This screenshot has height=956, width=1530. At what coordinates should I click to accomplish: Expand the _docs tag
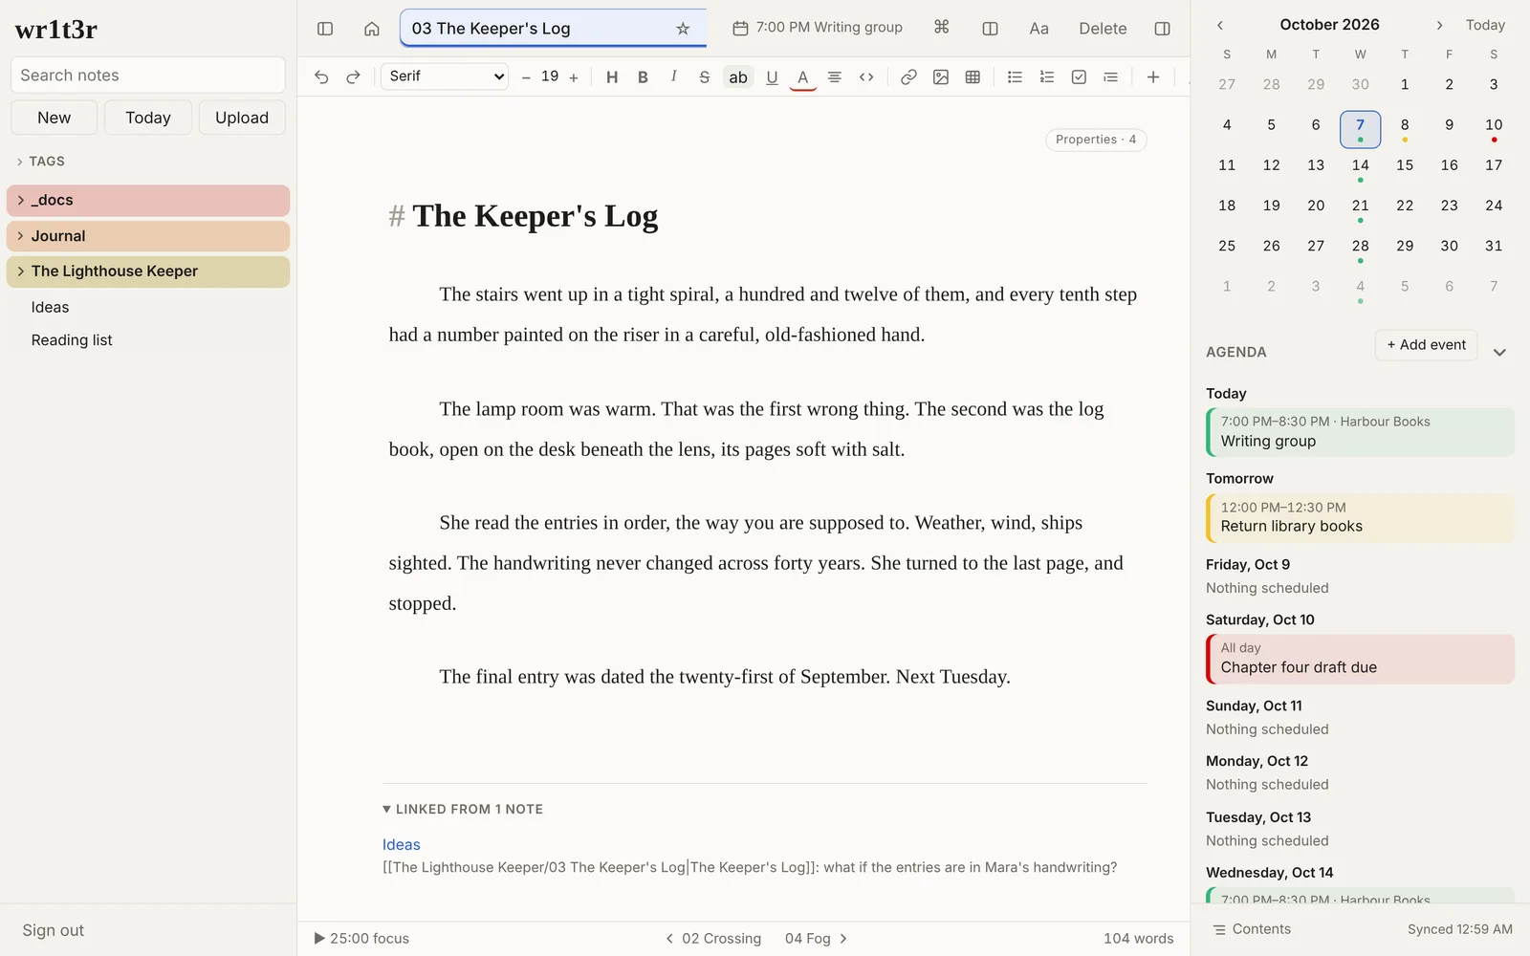point(21,200)
